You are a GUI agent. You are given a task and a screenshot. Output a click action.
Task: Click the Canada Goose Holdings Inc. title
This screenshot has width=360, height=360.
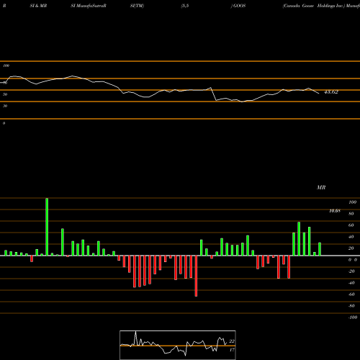[314, 6]
